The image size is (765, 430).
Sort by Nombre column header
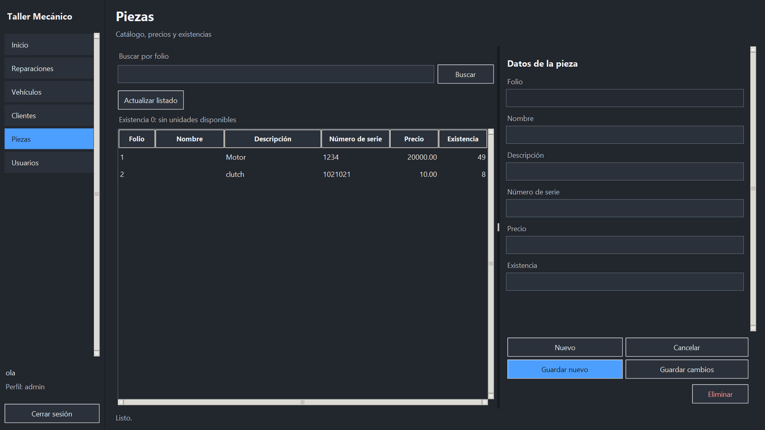(190, 139)
